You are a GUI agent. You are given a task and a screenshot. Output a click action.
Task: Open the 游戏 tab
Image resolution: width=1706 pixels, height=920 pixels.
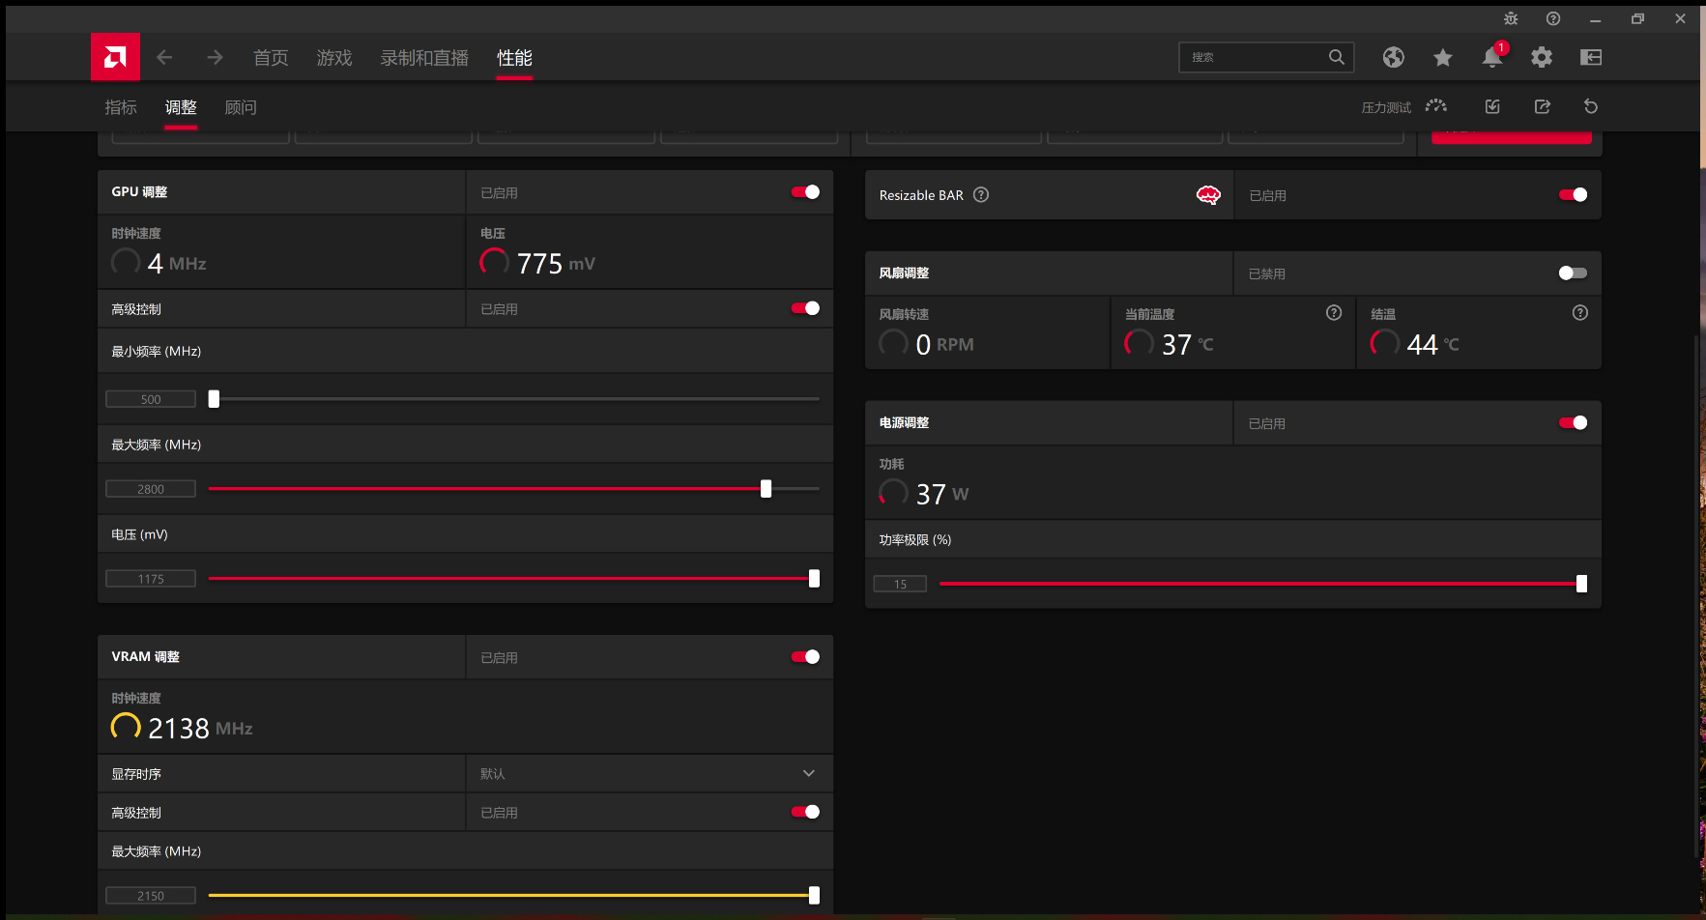tap(334, 58)
